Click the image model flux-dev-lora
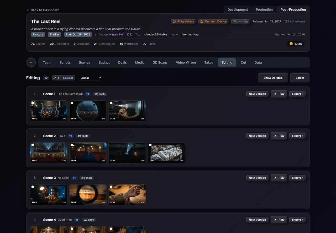This screenshot has width=336, height=233. point(190,35)
